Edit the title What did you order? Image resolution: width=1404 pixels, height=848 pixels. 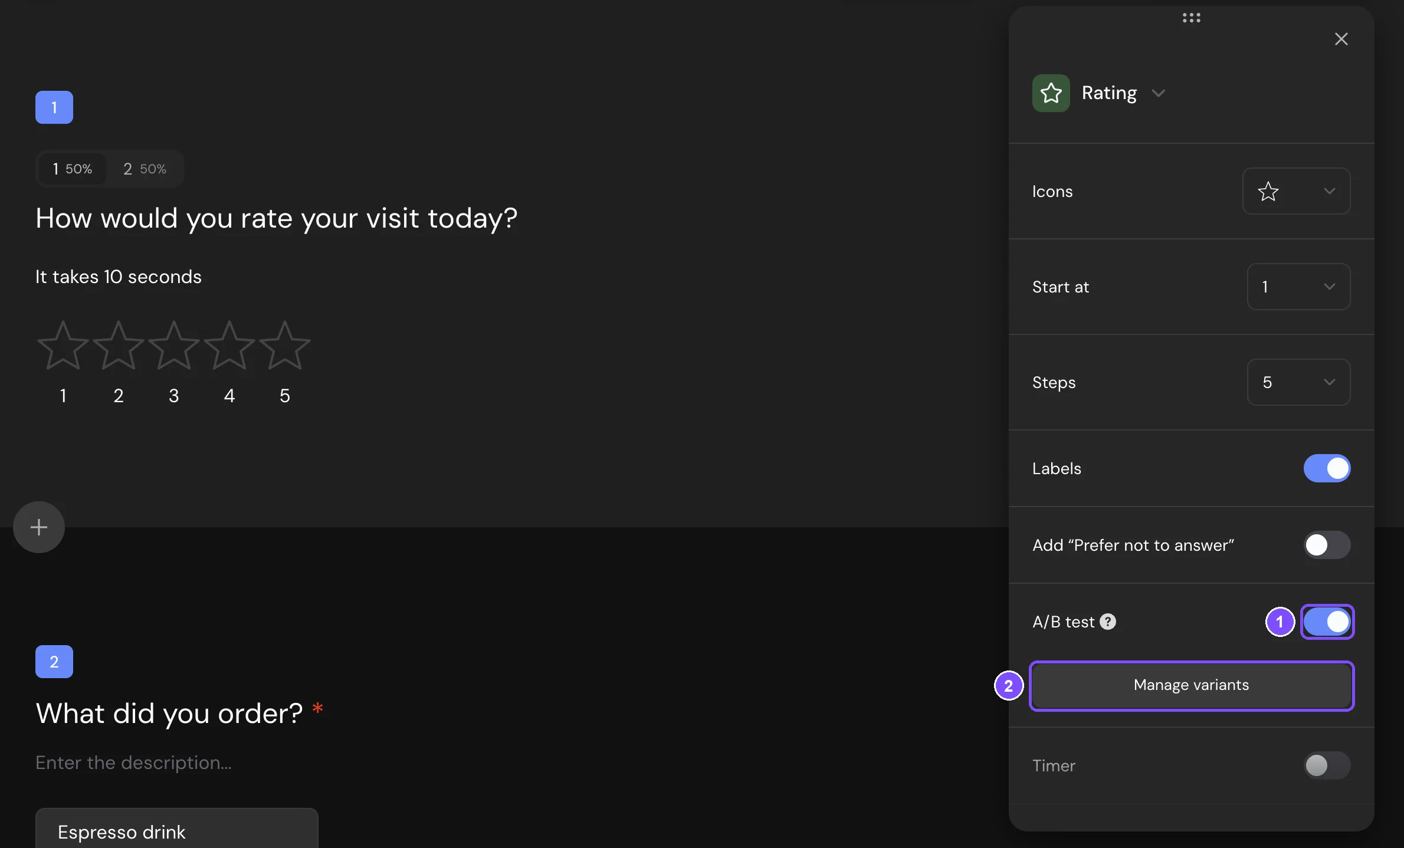click(169, 714)
